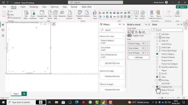188x105 pixels.
Task: Click the Cut command
Action: [x=10, y=11]
